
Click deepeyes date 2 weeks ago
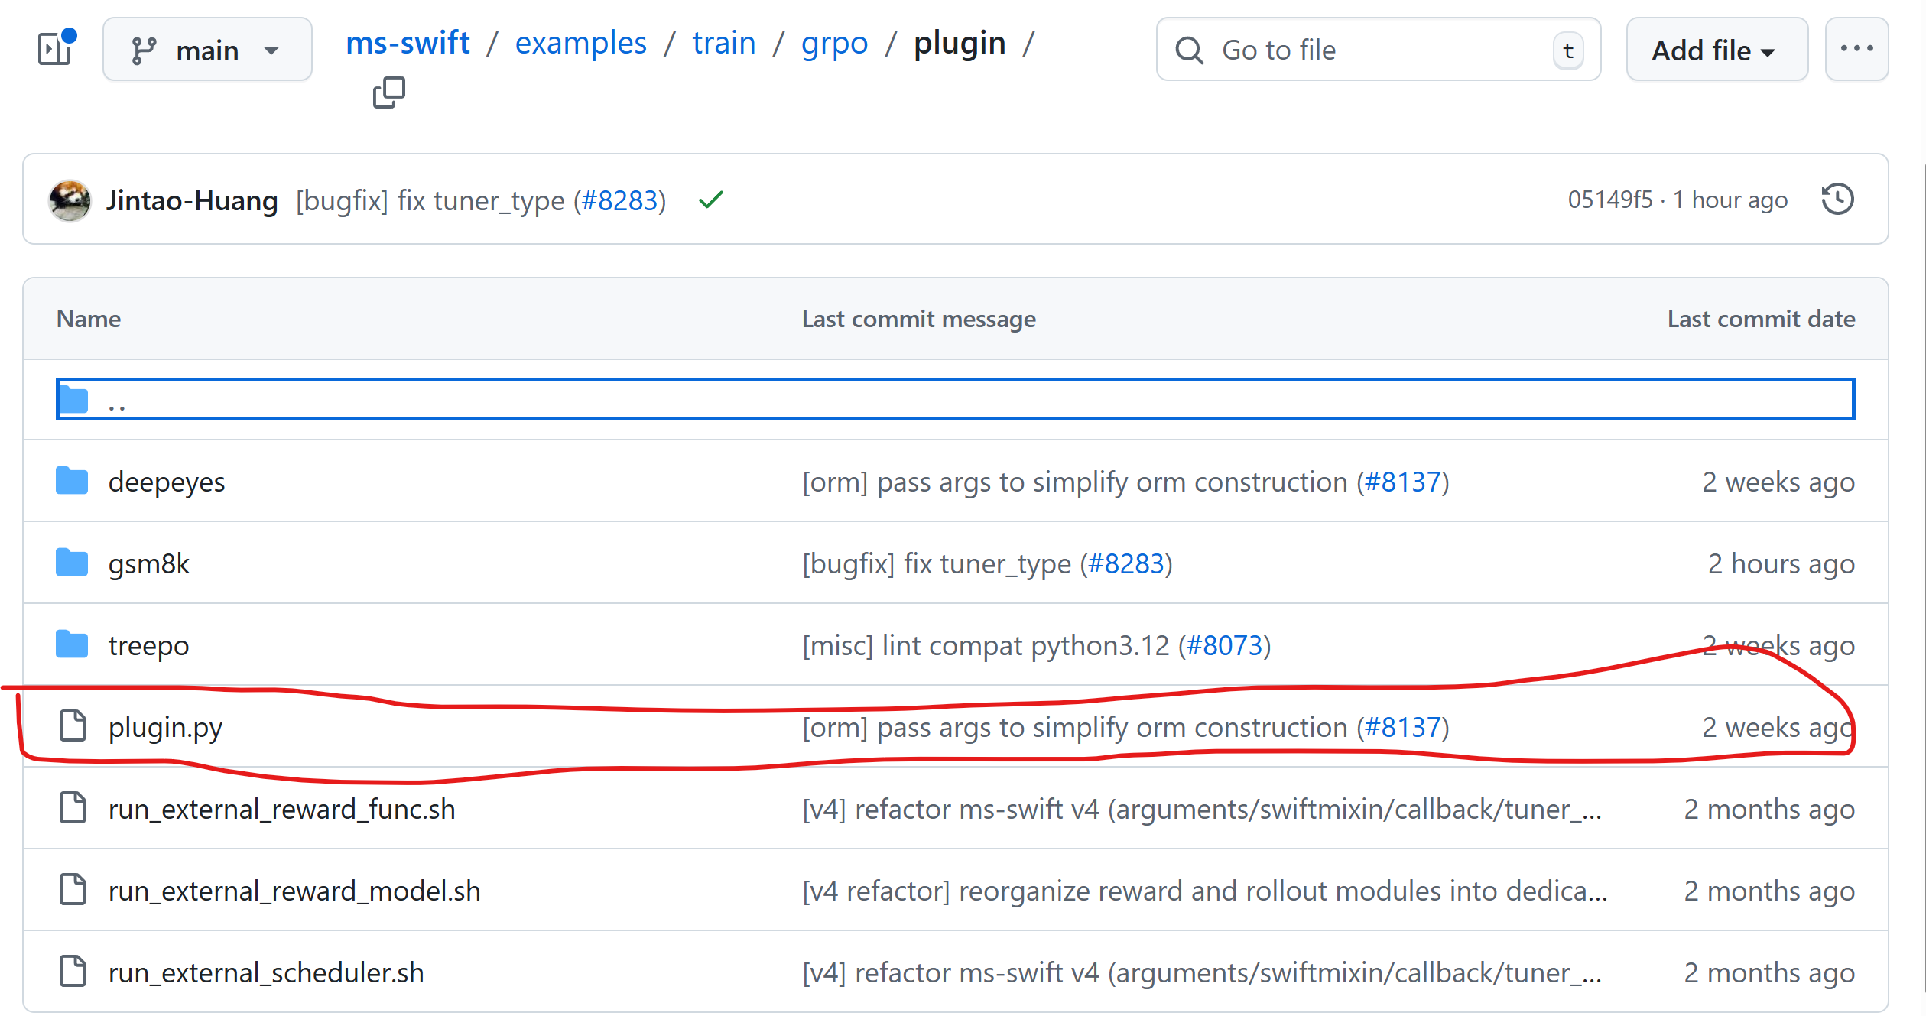[1778, 482]
